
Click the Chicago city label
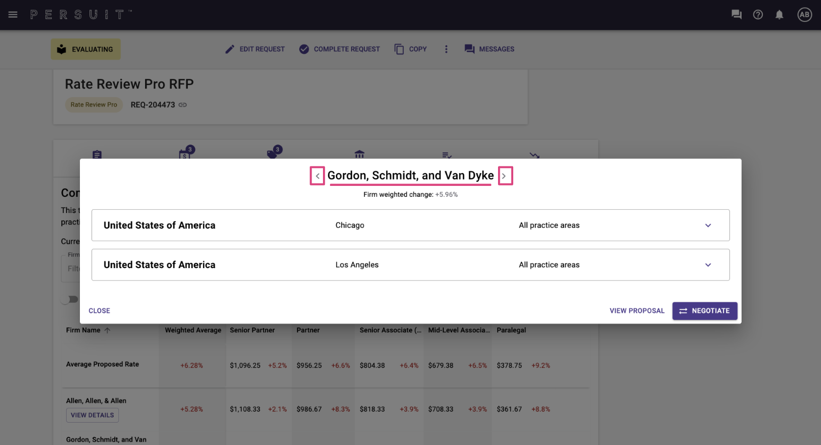[x=350, y=225]
